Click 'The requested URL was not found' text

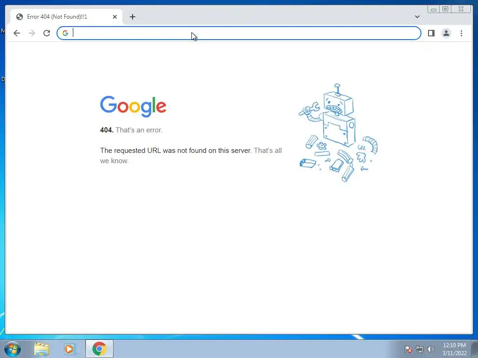tap(176, 151)
